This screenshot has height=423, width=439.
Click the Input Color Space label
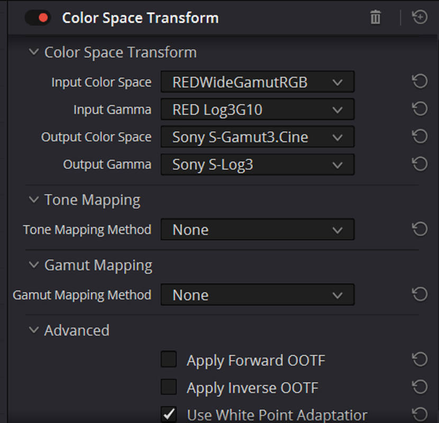102,82
